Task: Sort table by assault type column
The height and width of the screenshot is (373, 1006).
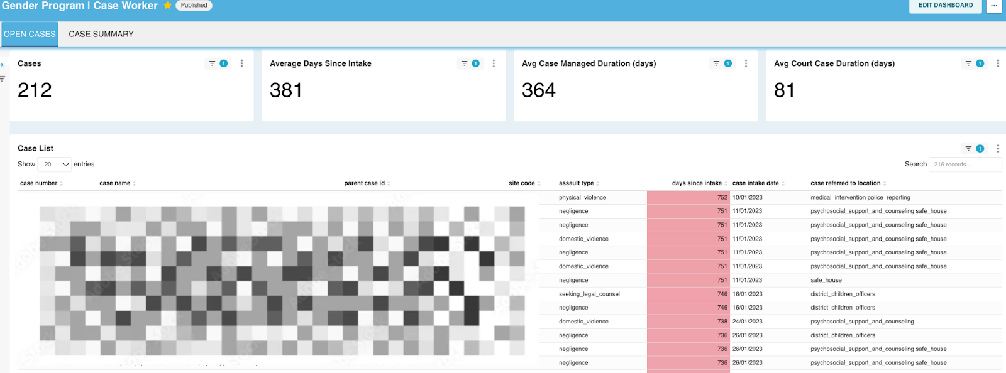Action: point(577,183)
